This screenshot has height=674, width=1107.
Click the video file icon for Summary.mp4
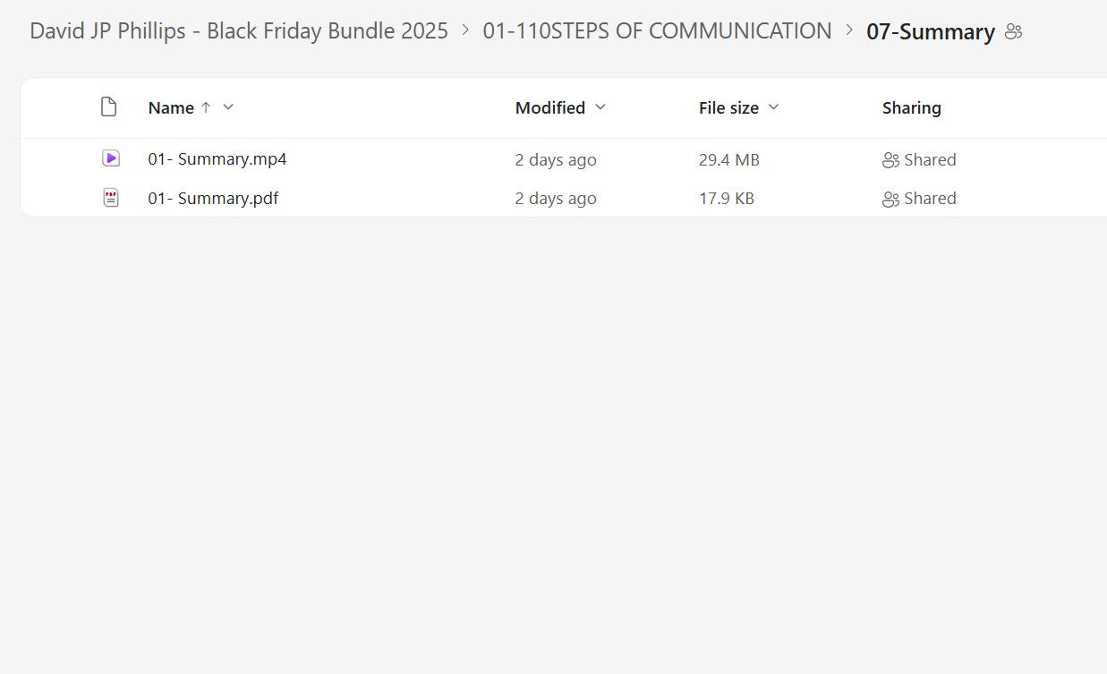[x=110, y=158]
